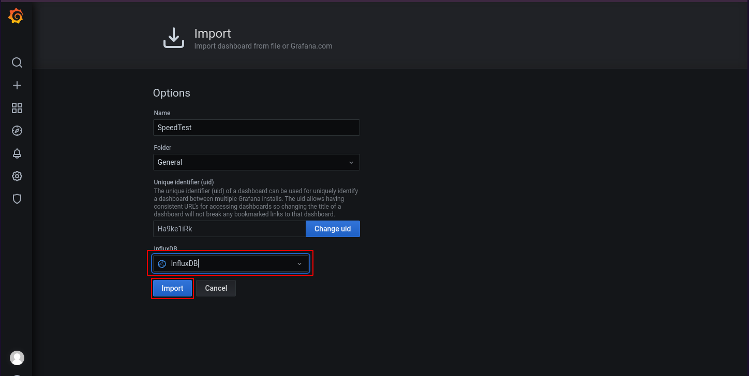Click the Name field label
749x376 pixels.
(x=162, y=113)
